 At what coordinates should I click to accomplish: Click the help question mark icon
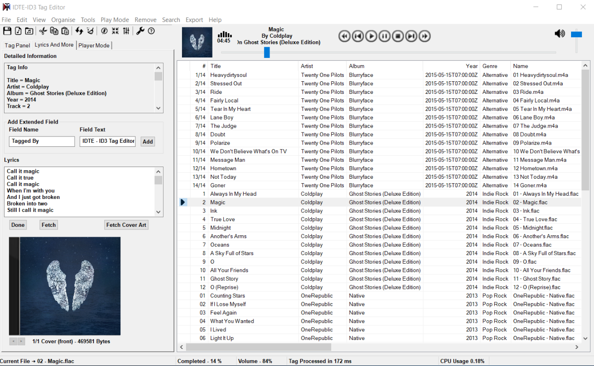point(151,31)
